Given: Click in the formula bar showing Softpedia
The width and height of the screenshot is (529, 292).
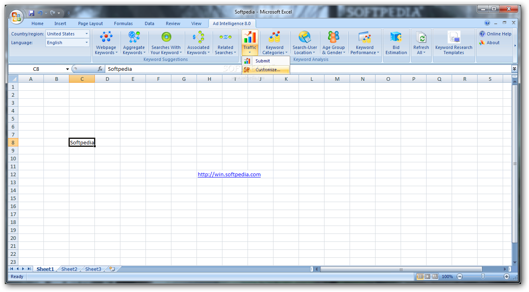Looking at the screenshot, I should (x=308, y=69).
